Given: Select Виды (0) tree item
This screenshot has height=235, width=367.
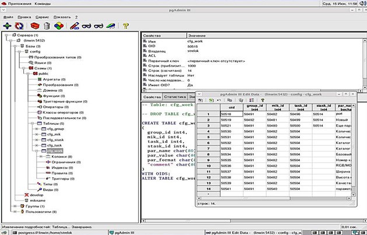Looking at the screenshot, I should point(51,190).
